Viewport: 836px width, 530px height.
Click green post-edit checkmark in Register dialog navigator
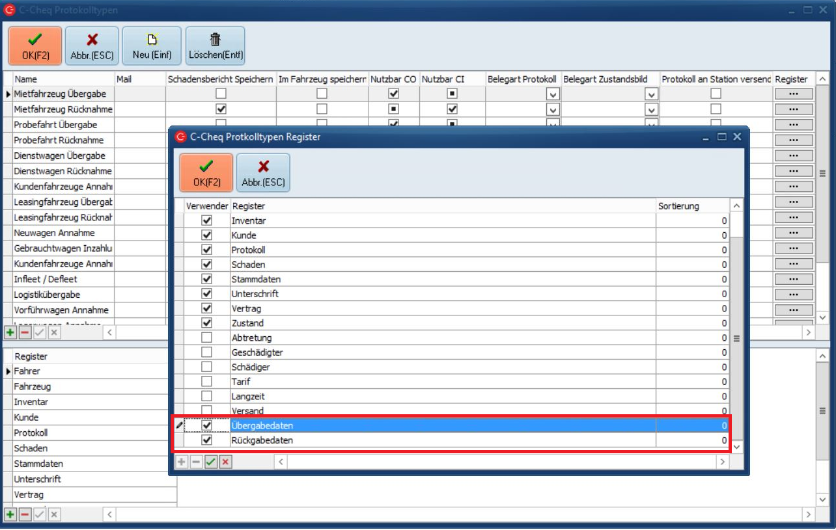tap(211, 462)
